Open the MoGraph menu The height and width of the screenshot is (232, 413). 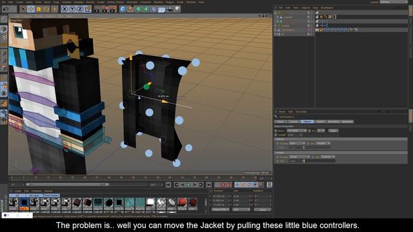[132, 2]
